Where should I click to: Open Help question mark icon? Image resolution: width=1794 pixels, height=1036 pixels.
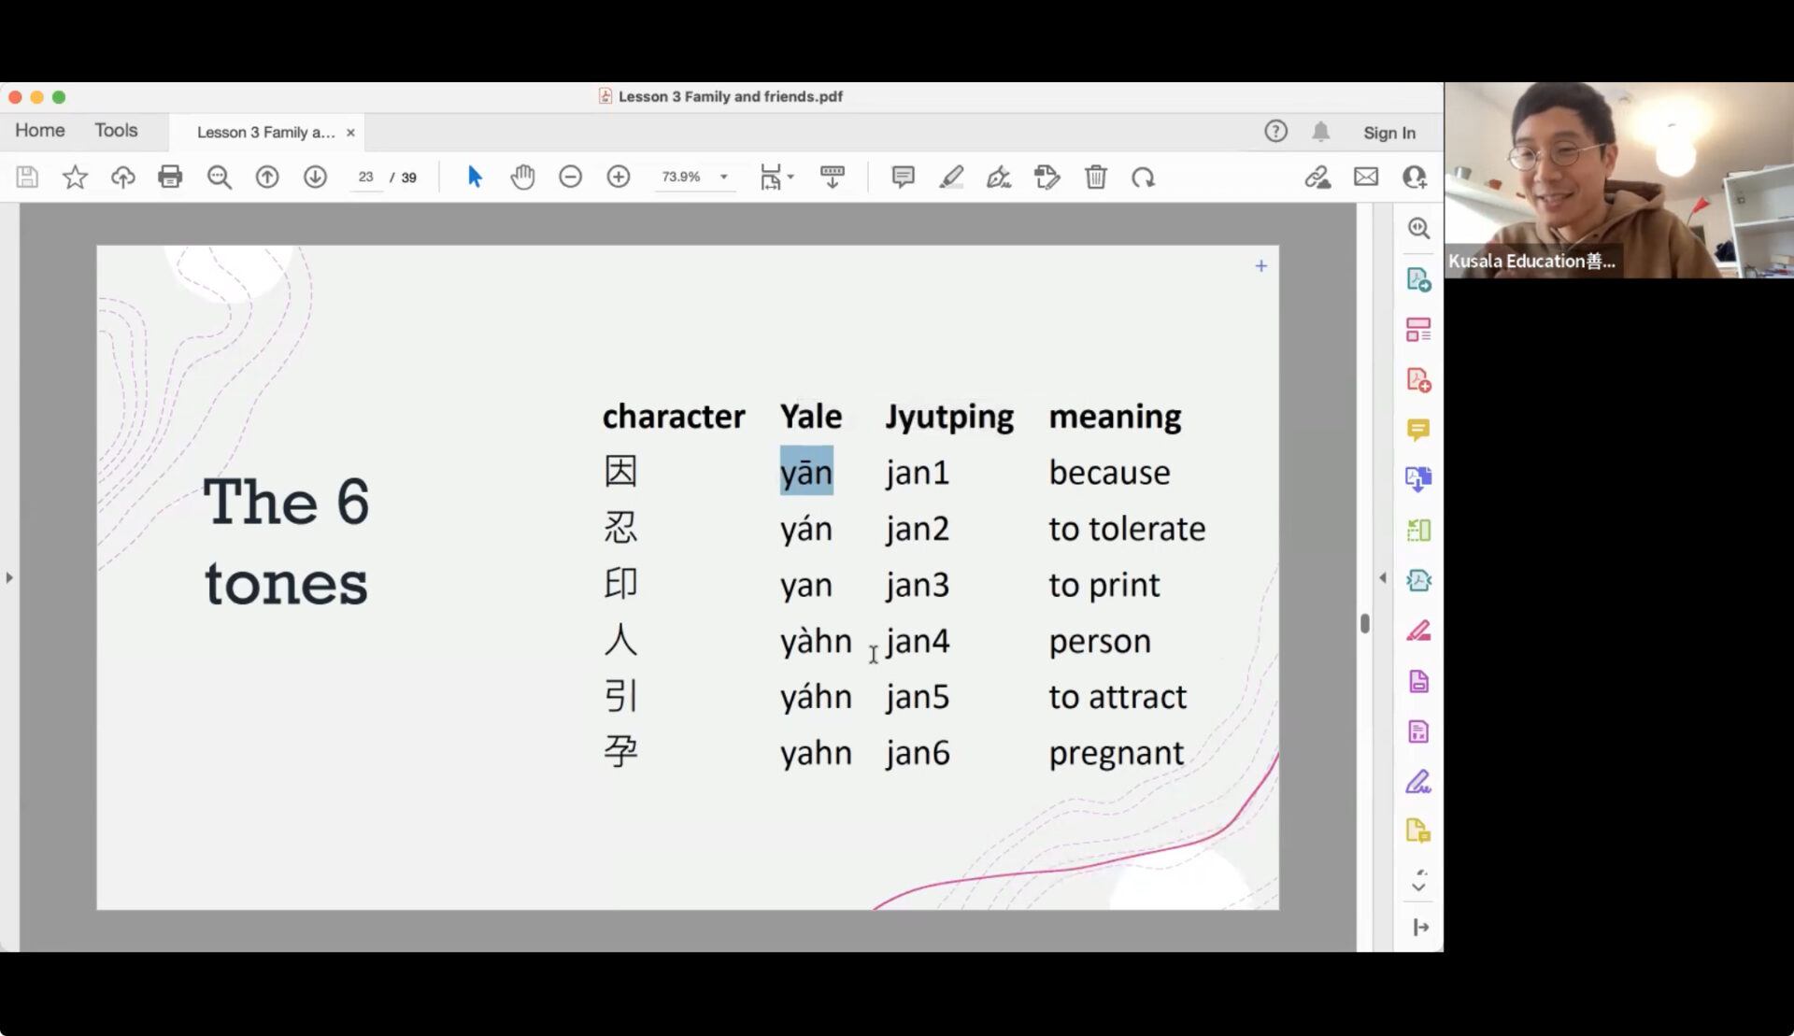tap(1275, 132)
